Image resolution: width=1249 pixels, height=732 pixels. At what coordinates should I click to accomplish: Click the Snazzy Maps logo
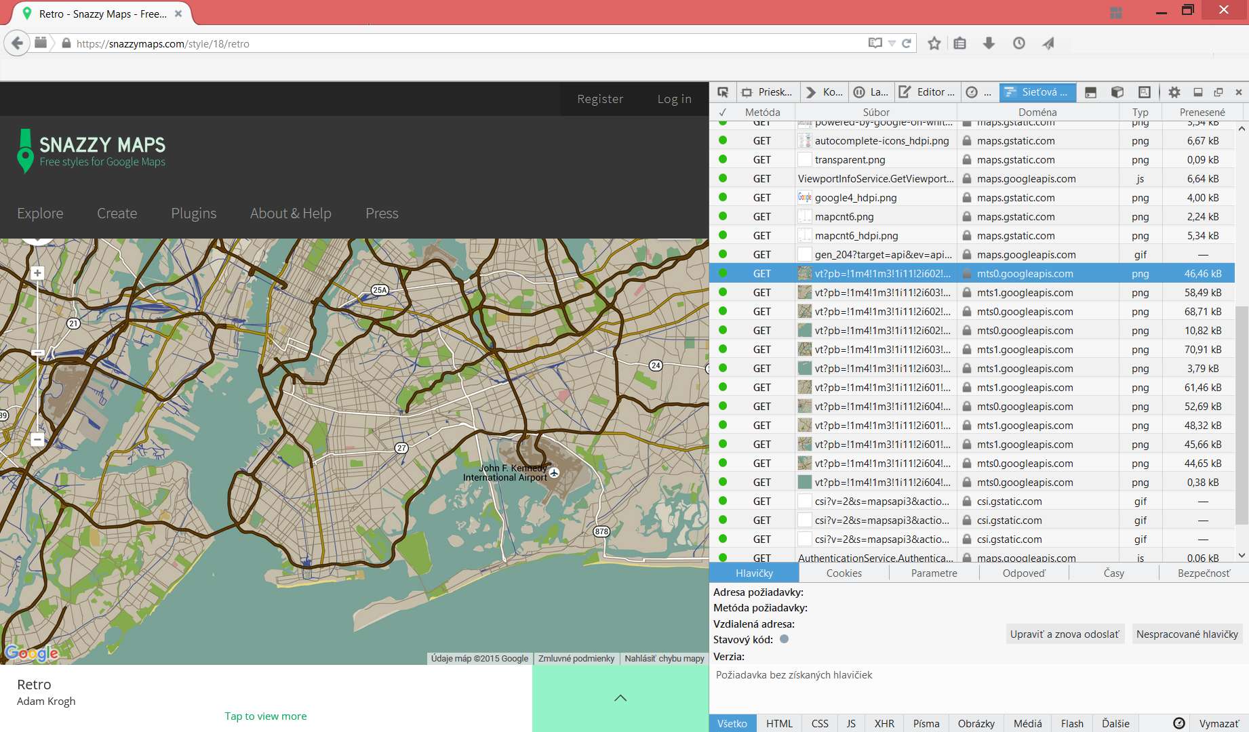click(92, 151)
